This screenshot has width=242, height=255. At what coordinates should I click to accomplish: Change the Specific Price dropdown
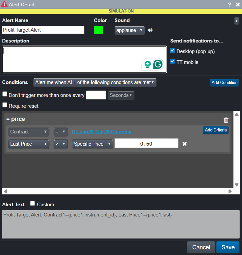[x=92, y=144]
